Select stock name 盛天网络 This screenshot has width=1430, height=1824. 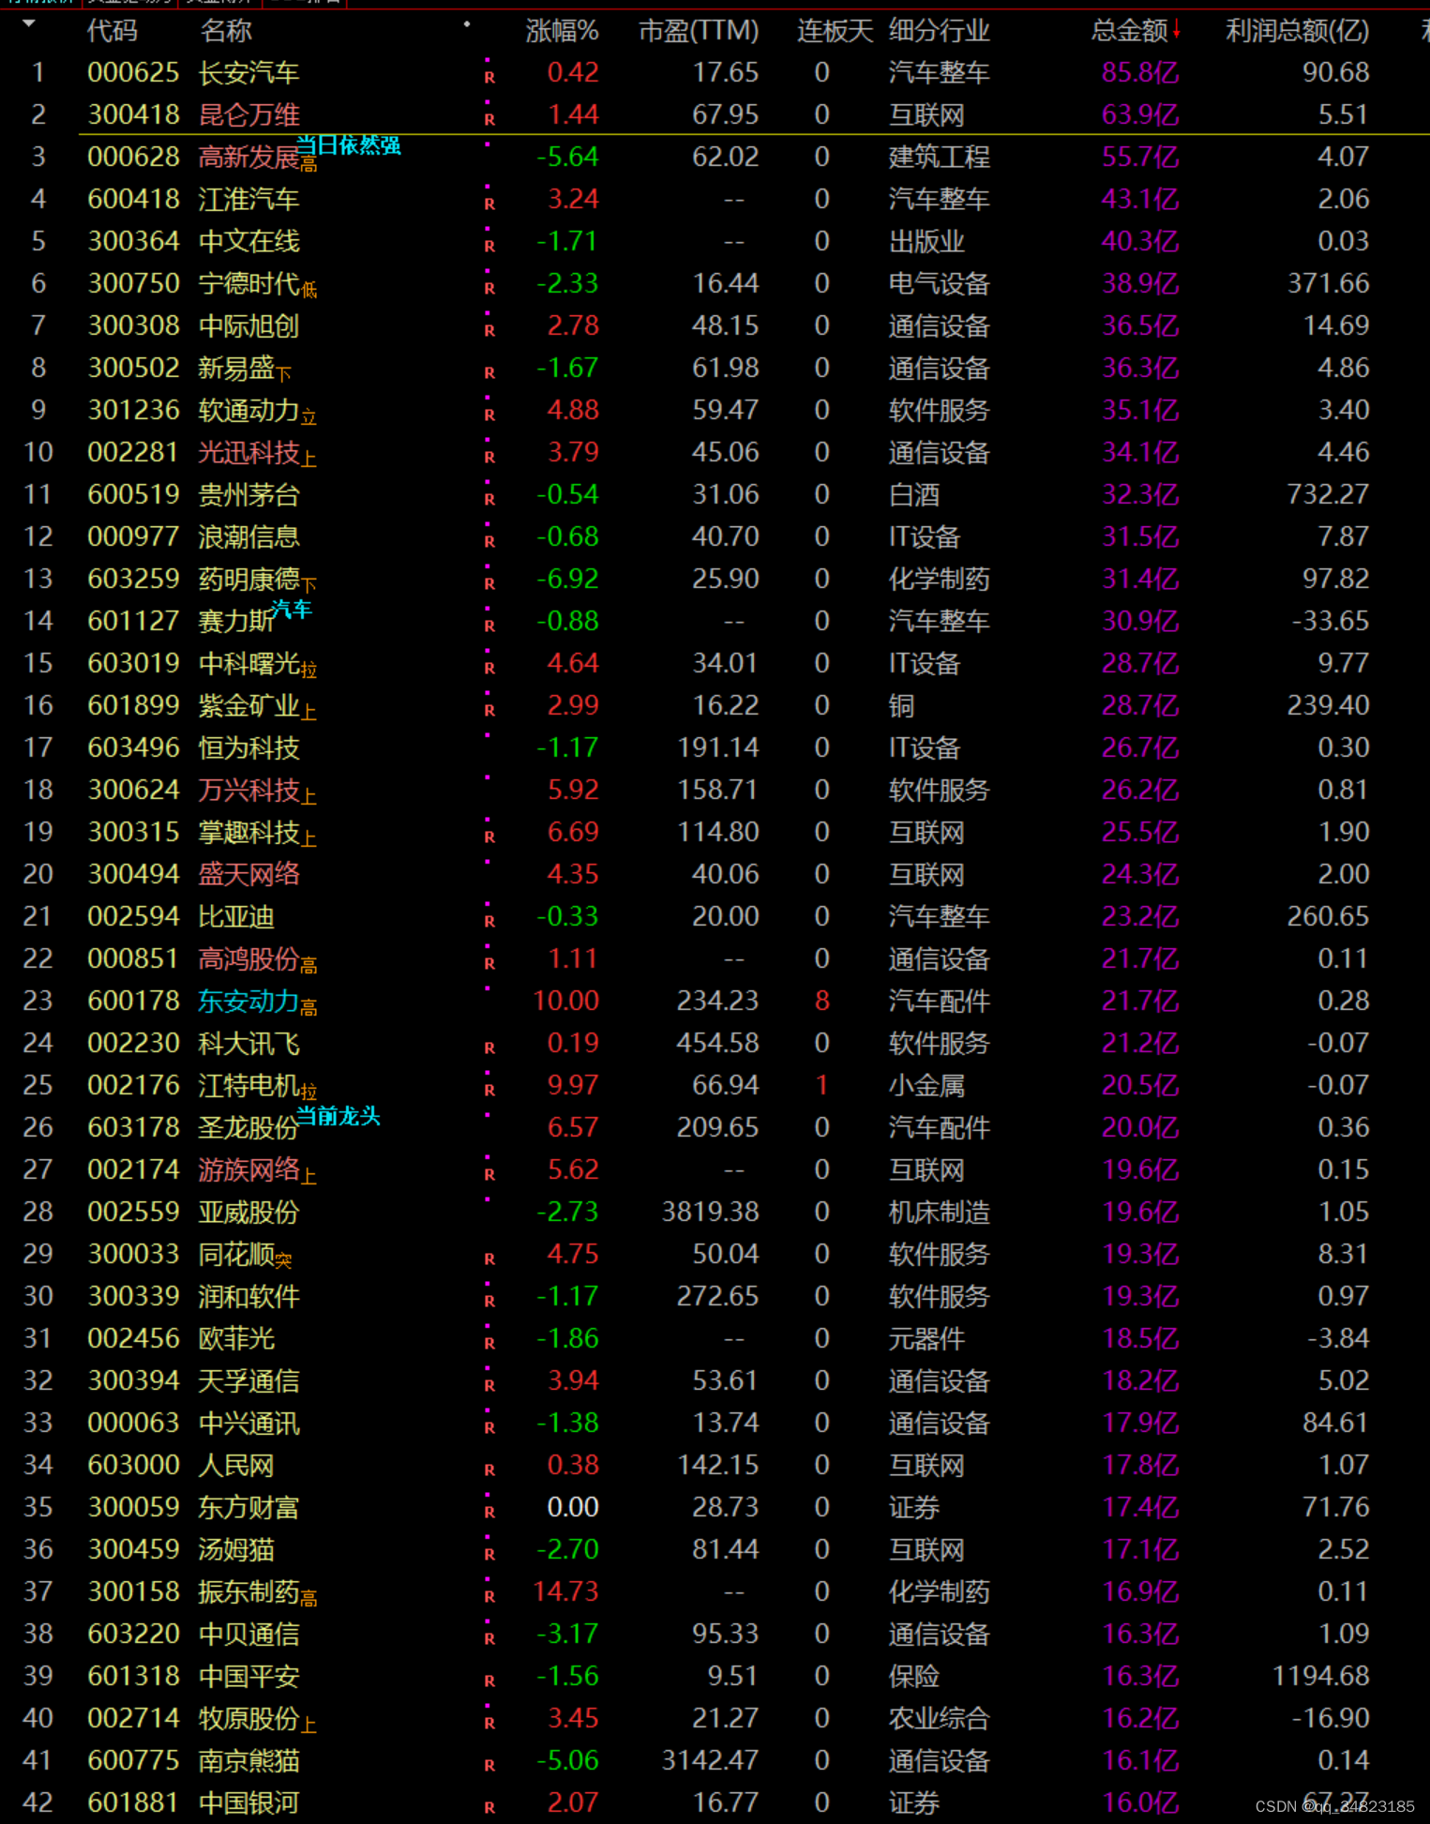tap(248, 875)
